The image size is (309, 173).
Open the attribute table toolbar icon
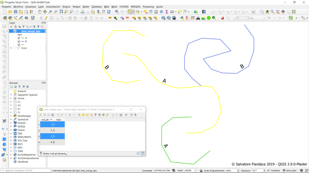156,12
